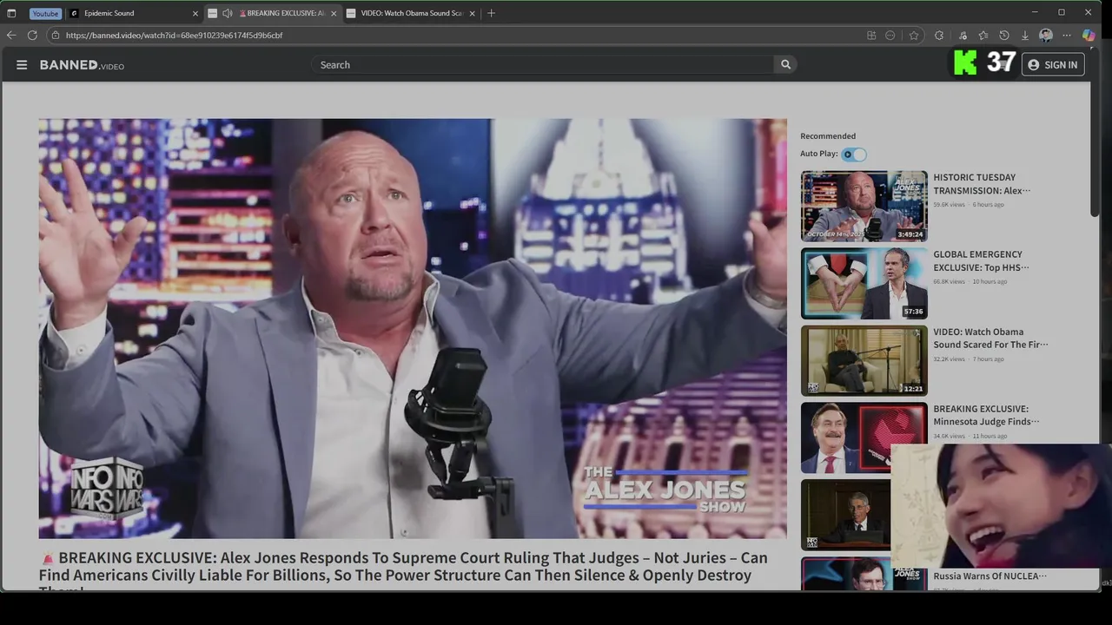This screenshot has height=625, width=1112.
Task: Open browser history icon
Action: tap(1004, 35)
